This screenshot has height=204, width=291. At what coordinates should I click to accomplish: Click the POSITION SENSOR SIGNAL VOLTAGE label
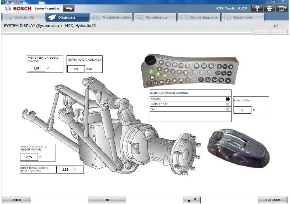(43, 59)
